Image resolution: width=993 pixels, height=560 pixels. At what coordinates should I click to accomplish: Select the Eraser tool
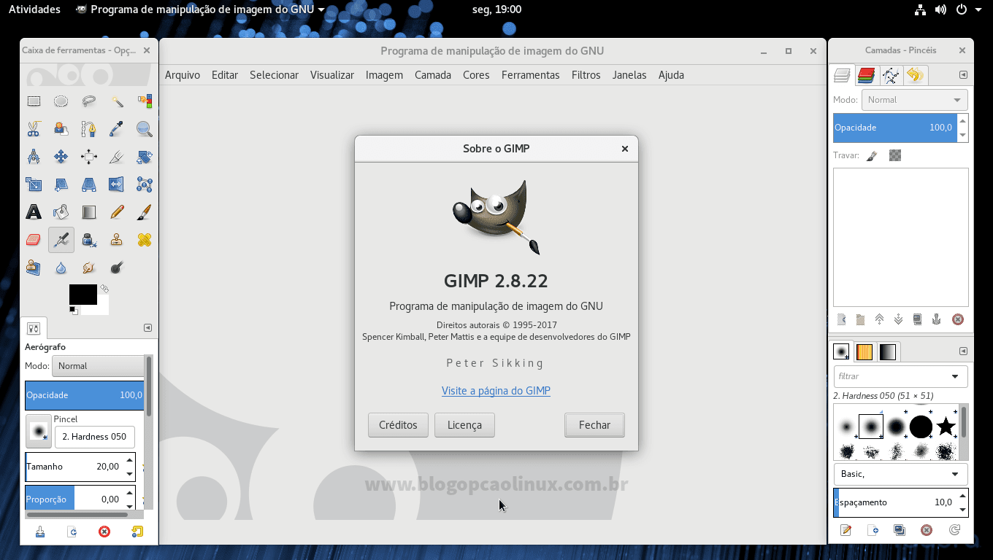coord(34,240)
